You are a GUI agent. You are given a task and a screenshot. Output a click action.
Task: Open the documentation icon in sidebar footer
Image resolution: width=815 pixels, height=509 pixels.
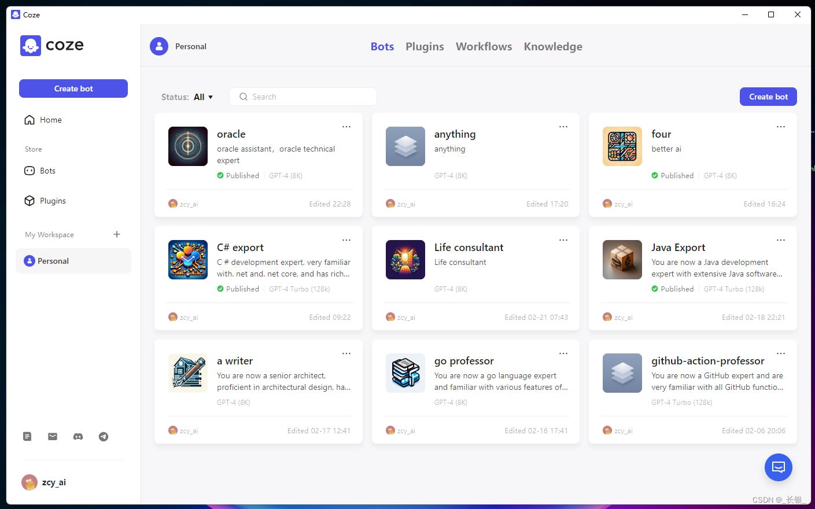27,437
